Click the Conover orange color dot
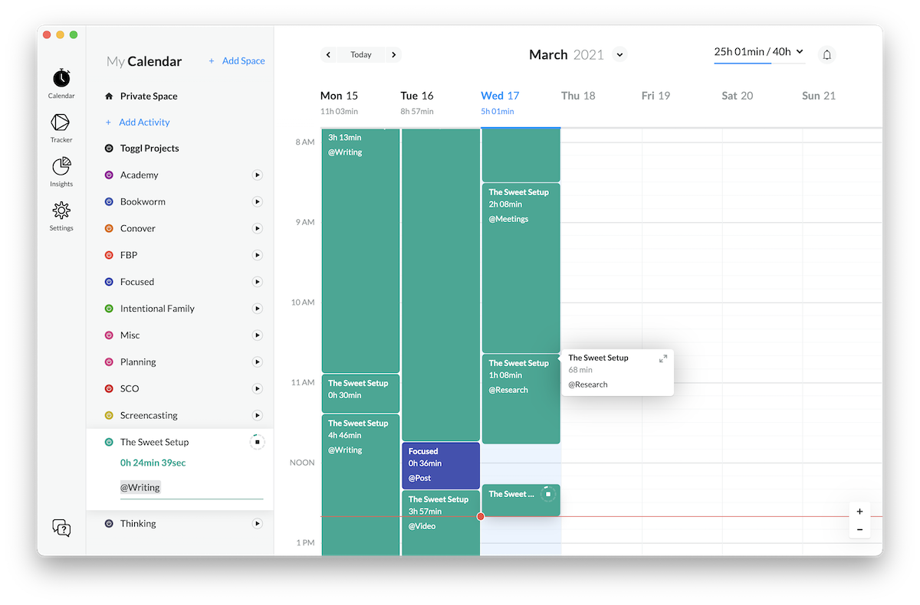This screenshot has height=605, width=920. coord(109,229)
